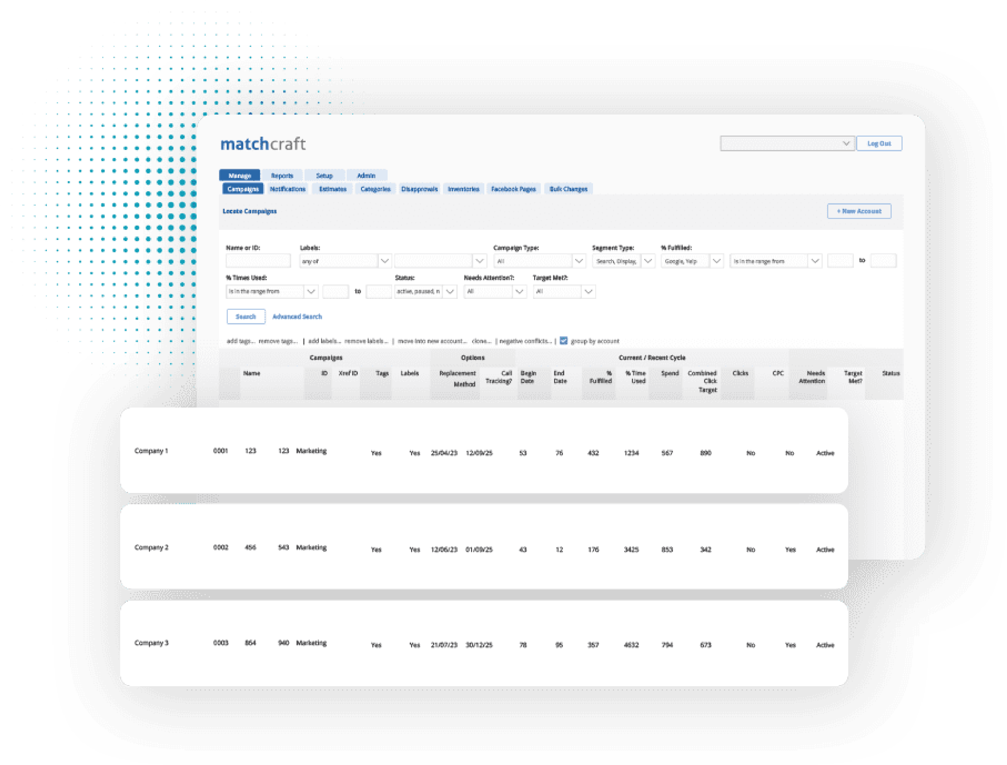View the Disapprovals sub-tab
The width and height of the screenshot is (1007, 765).
[419, 189]
